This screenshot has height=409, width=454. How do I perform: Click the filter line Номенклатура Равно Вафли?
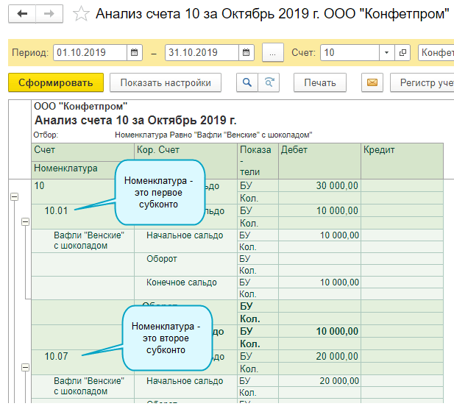[213, 135]
